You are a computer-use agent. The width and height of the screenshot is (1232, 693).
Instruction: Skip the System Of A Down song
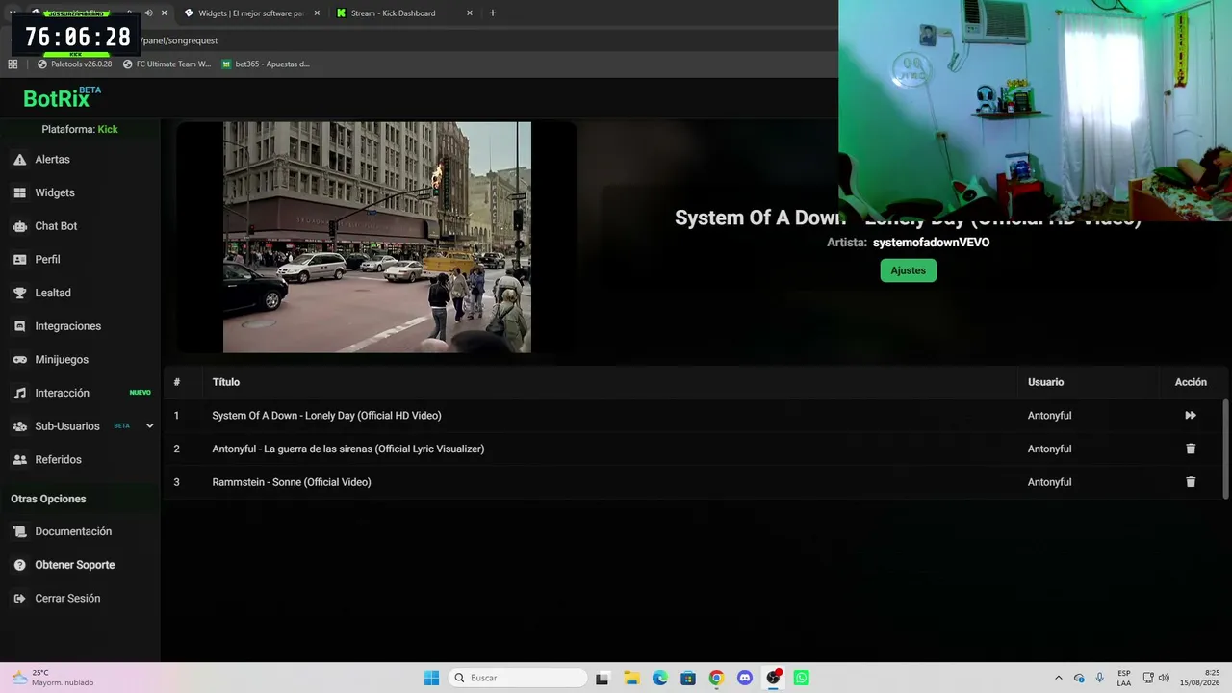click(x=1191, y=416)
